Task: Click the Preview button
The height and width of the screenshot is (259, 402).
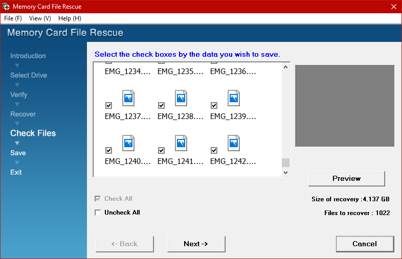Action: pyautogui.click(x=347, y=179)
